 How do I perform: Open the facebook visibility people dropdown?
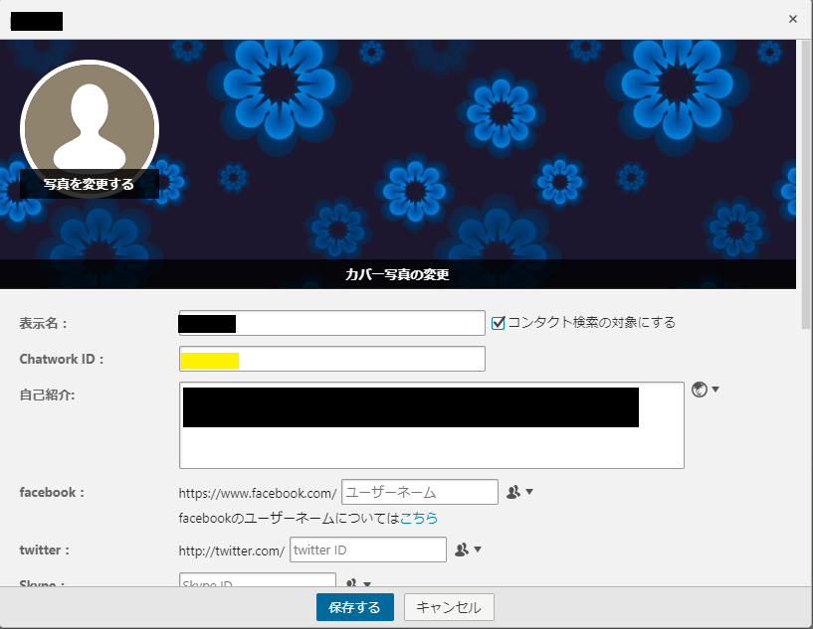coord(519,492)
